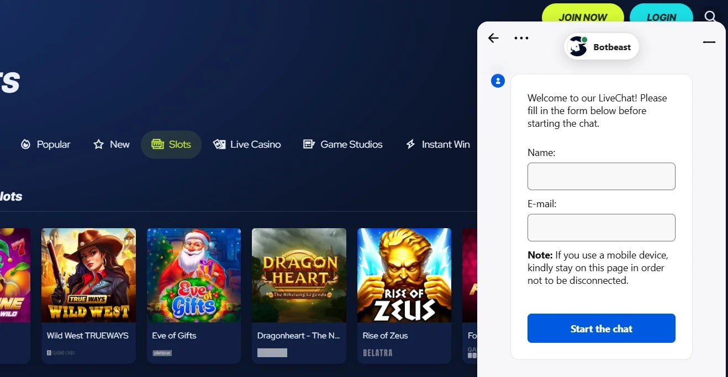
Task: Click the Slots machine icon
Action: click(158, 144)
